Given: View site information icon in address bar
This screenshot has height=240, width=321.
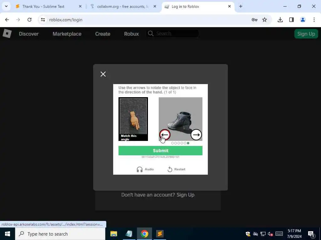Looking at the screenshot, I should point(43,20).
